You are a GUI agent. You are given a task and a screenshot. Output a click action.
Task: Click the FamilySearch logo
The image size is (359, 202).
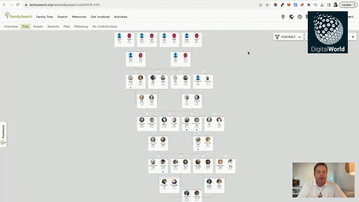pos(19,16)
